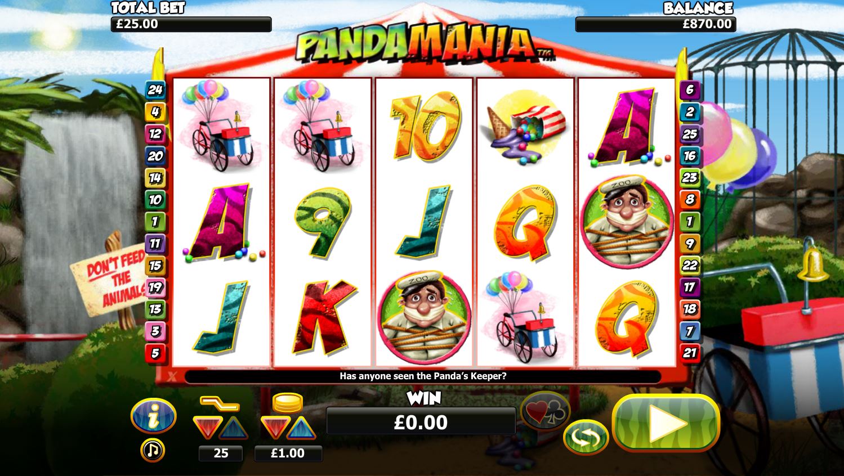Select payline marker 5 on left
The height and width of the screenshot is (476, 844).
[x=155, y=353]
